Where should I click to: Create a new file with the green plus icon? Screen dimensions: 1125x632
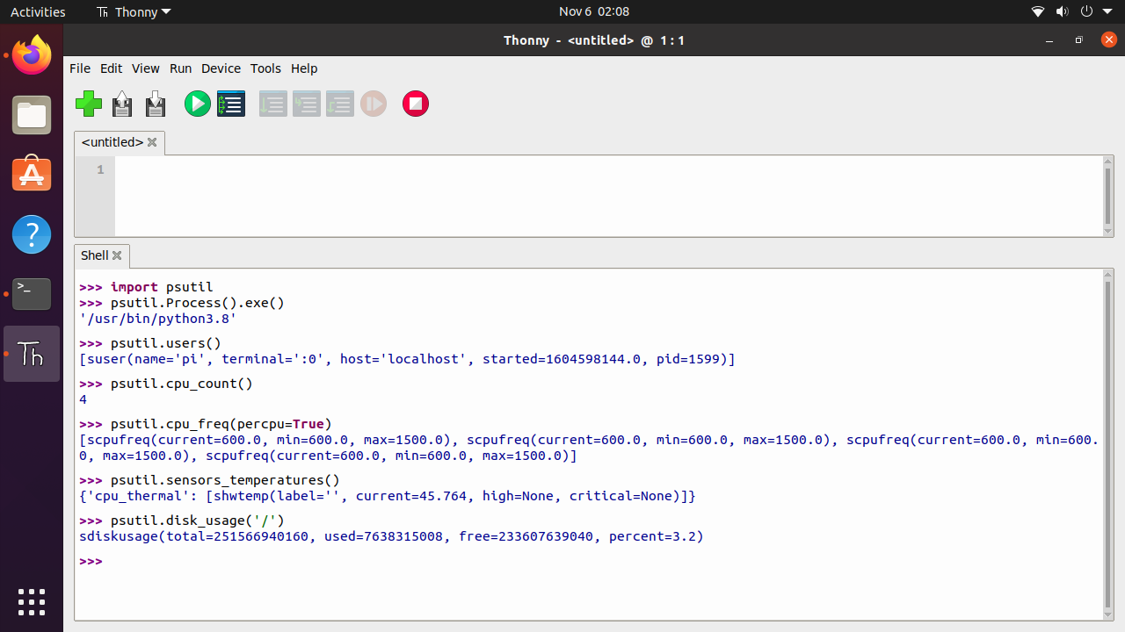89,104
